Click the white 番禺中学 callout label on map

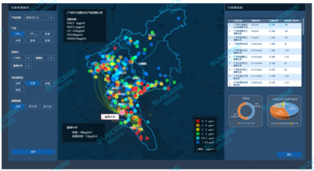click(109, 116)
